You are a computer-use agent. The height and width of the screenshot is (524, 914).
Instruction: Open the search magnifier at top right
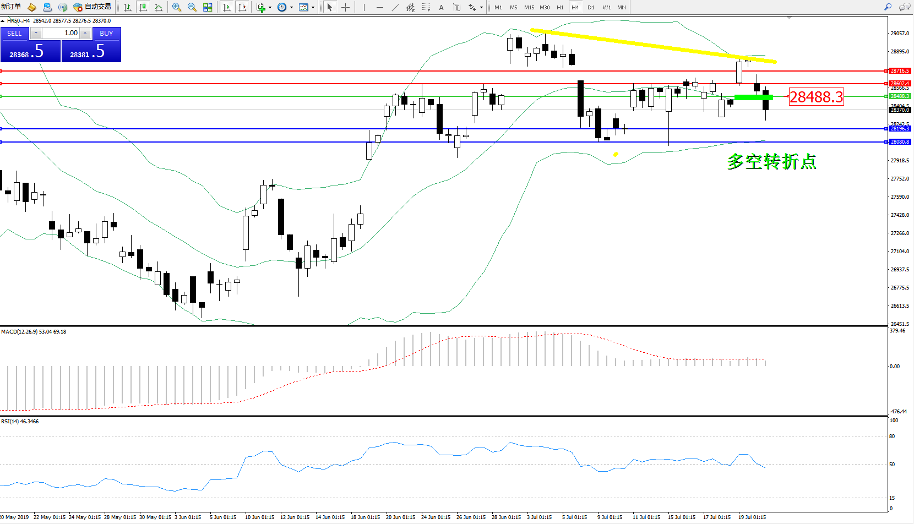click(x=888, y=7)
